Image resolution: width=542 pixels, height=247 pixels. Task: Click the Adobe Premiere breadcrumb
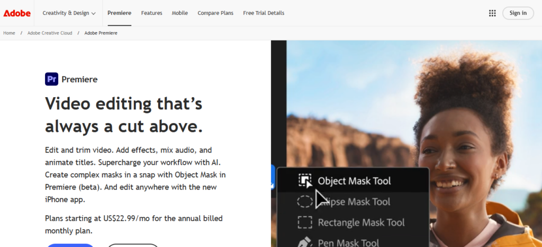coord(101,33)
